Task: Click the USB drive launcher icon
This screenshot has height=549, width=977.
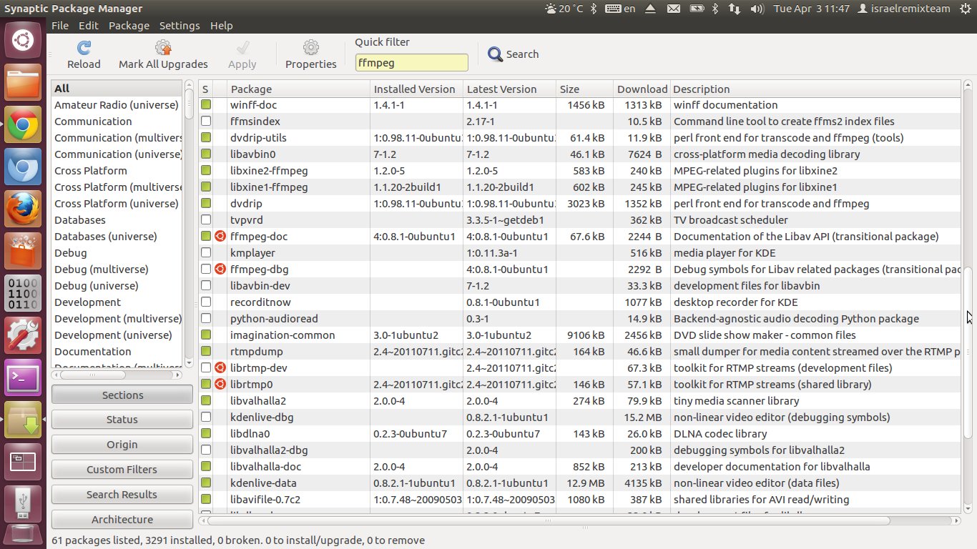Action: [x=23, y=503]
